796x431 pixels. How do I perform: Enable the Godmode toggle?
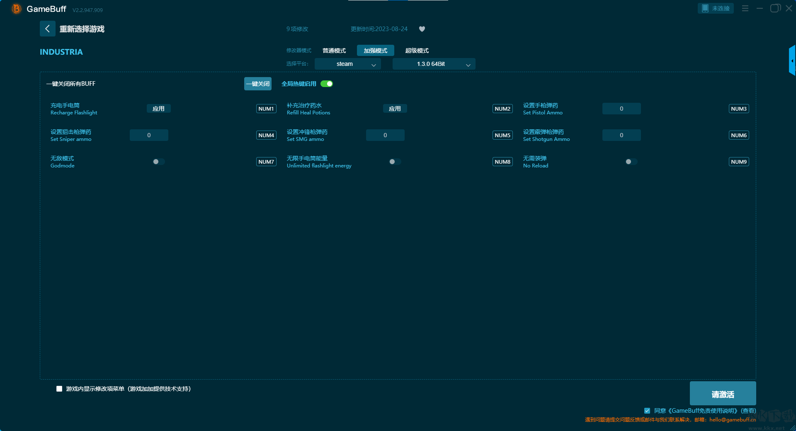coord(159,162)
